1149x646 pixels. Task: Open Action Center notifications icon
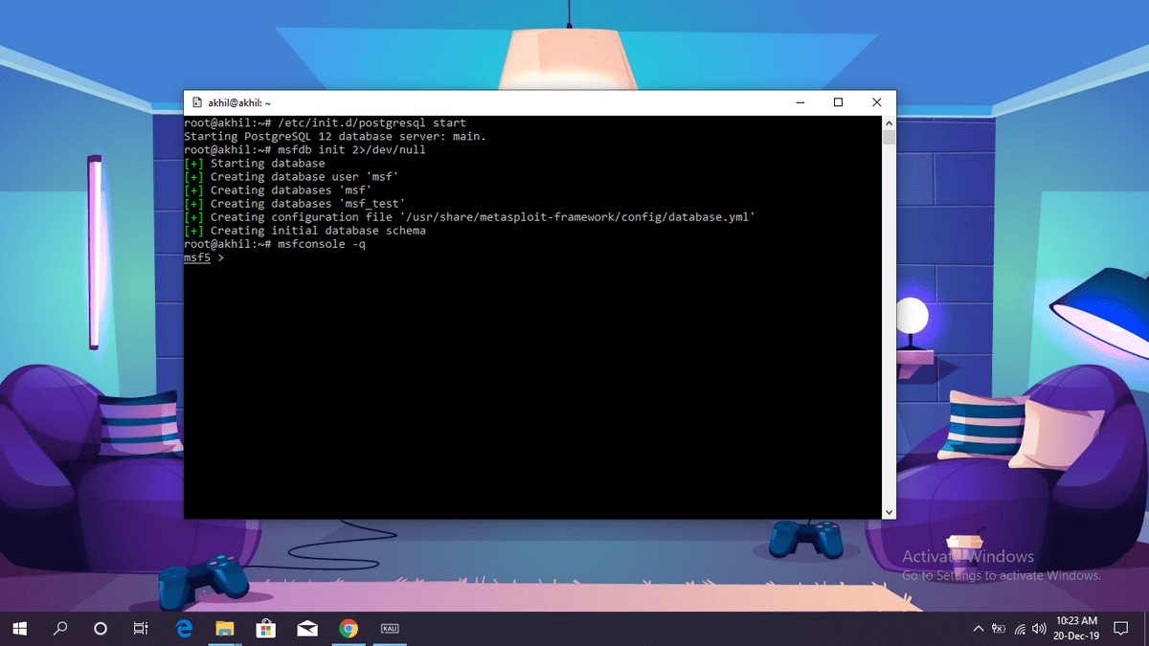pyautogui.click(x=1121, y=629)
